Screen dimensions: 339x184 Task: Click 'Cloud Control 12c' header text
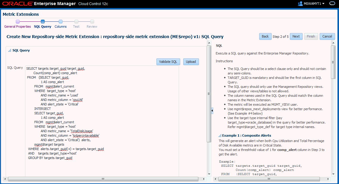93,4
